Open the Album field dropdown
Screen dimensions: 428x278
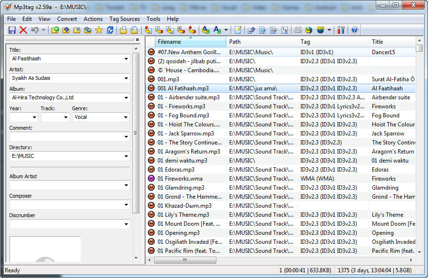click(126, 98)
